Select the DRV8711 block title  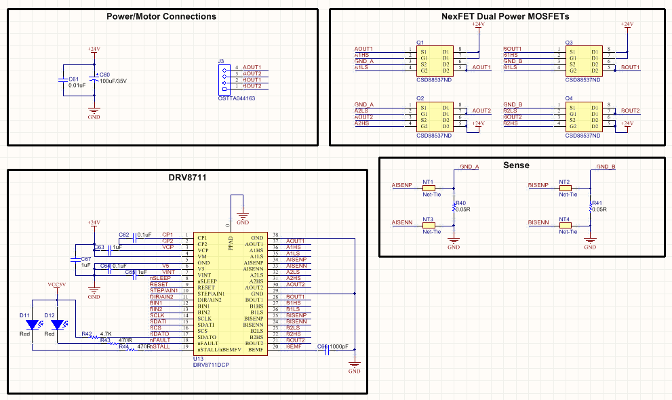pyautogui.click(x=187, y=178)
